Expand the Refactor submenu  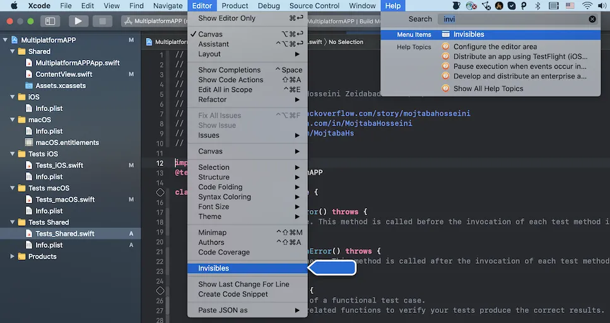tap(247, 100)
